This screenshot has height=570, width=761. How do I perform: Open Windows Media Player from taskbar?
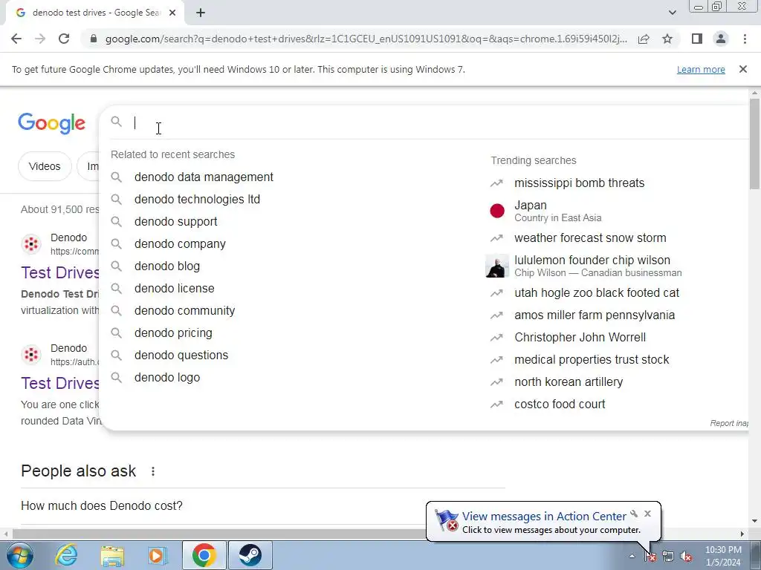[156, 555]
